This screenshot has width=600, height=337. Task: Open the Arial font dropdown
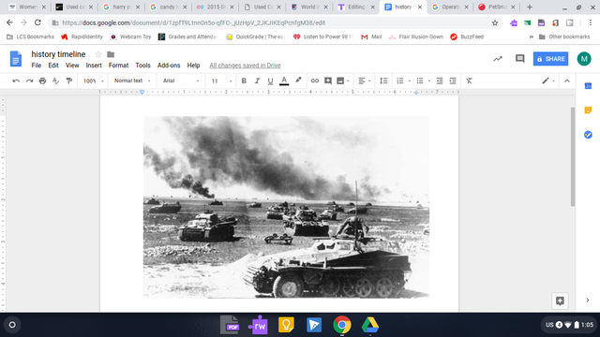[181, 81]
